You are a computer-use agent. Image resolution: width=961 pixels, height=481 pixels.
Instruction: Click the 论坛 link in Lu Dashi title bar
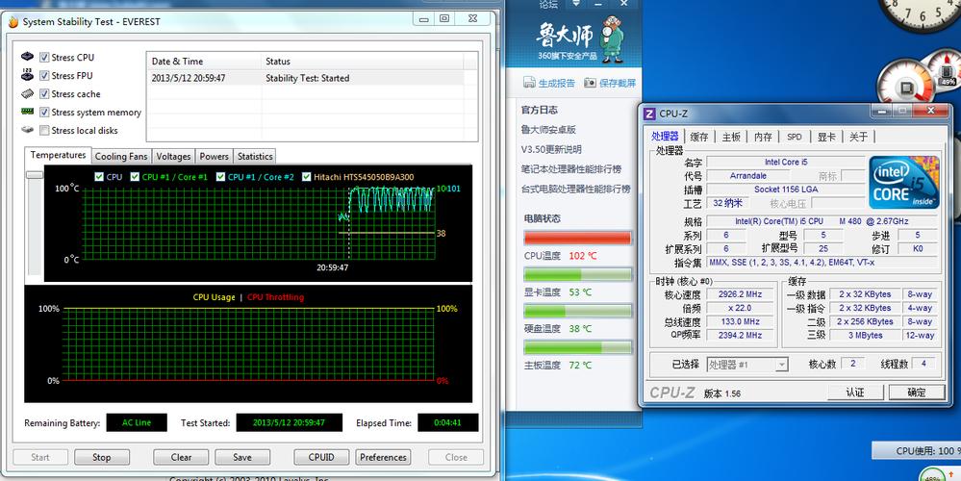click(548, 4)
